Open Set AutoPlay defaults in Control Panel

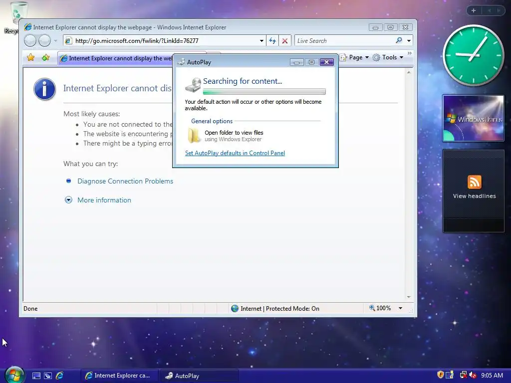tap(235, 153)
